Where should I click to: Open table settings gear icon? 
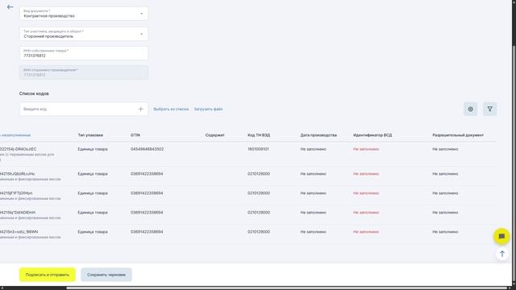click(470, 110)
